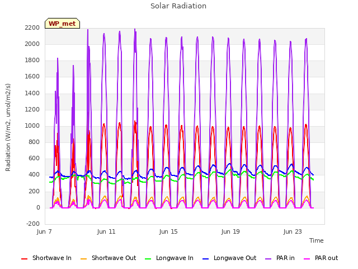Toggle the Shortwave Out legend entry
This screenshot has width=358, height=269.
[108, 258]
